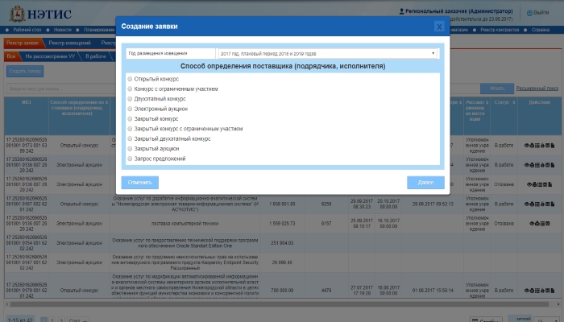Click the flame icon in row 0173 001 63

pyautogui.click(x=542, y=146)
